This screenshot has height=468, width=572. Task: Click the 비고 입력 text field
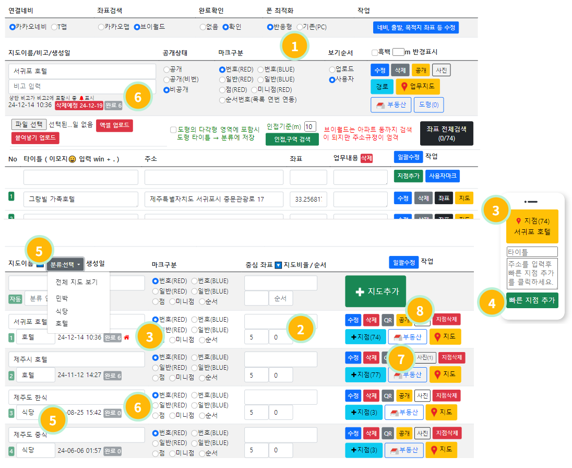point(82,86)
